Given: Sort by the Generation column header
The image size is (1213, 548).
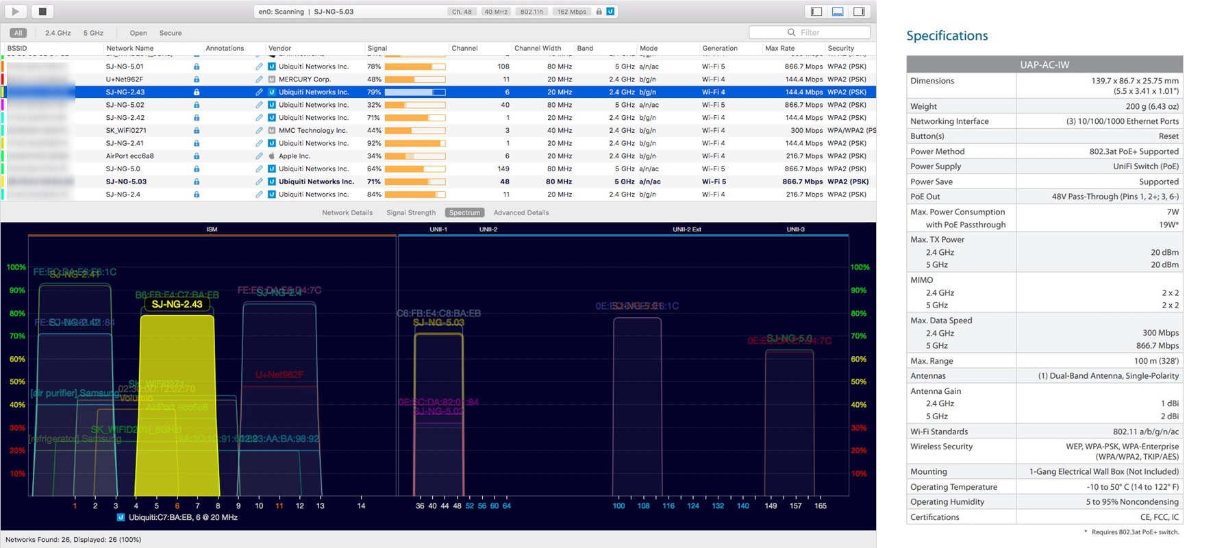Looking at the screenshot, I should point(720,48).
